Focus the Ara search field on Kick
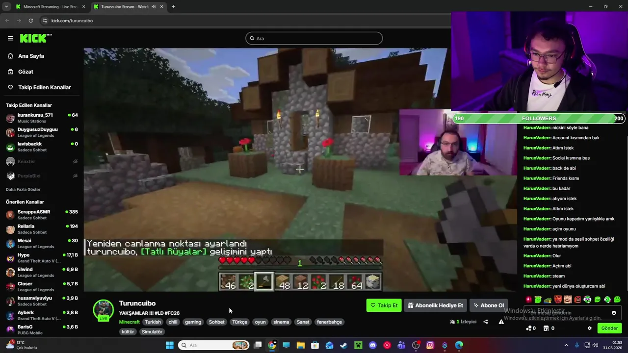Viewport: 628px width, 353px height. 314,38
